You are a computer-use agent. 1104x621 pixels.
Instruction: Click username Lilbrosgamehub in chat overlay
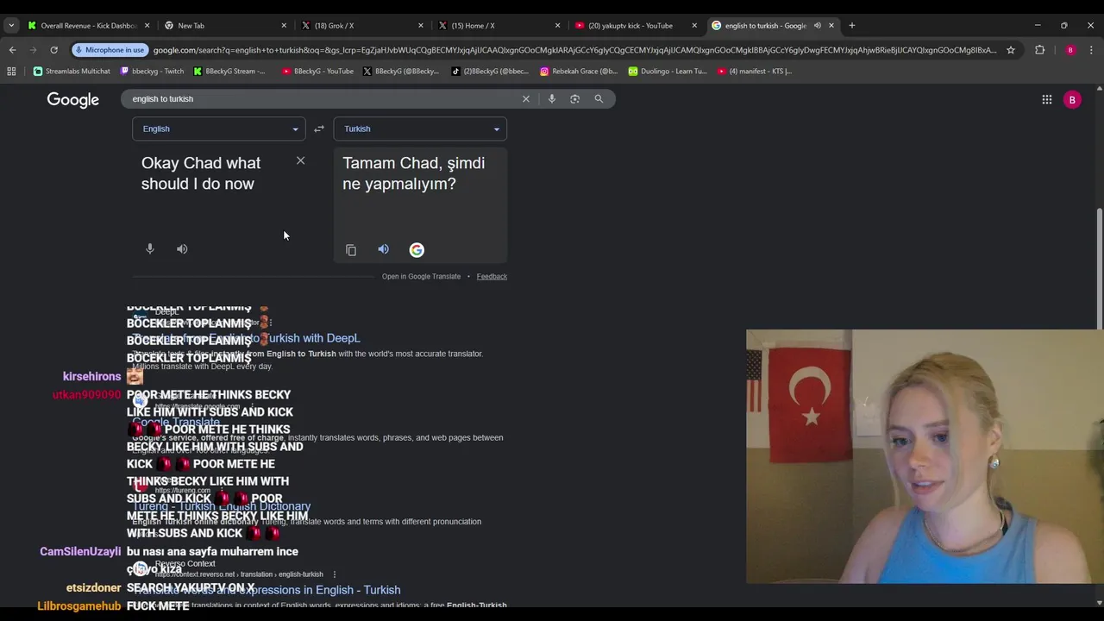click(79, 606)
